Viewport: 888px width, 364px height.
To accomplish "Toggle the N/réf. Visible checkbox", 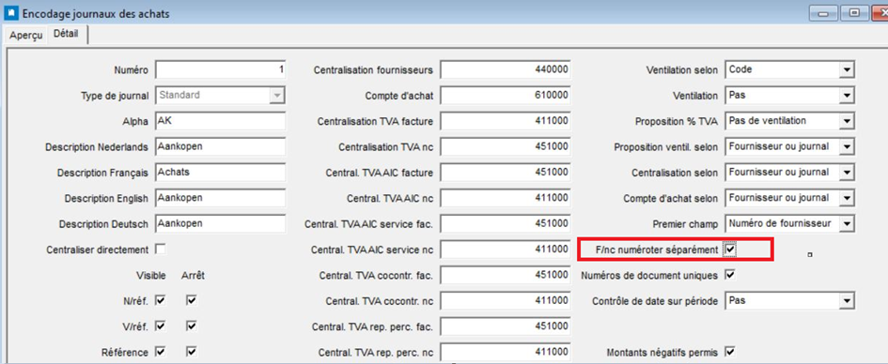I will click(x=161, y=300).
